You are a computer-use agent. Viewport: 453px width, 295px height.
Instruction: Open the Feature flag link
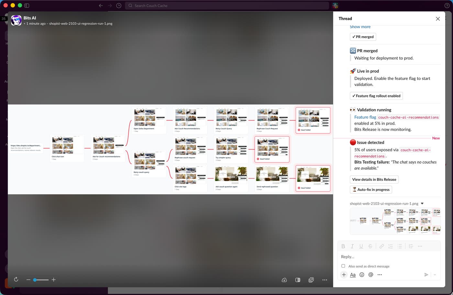coord(365,117)
